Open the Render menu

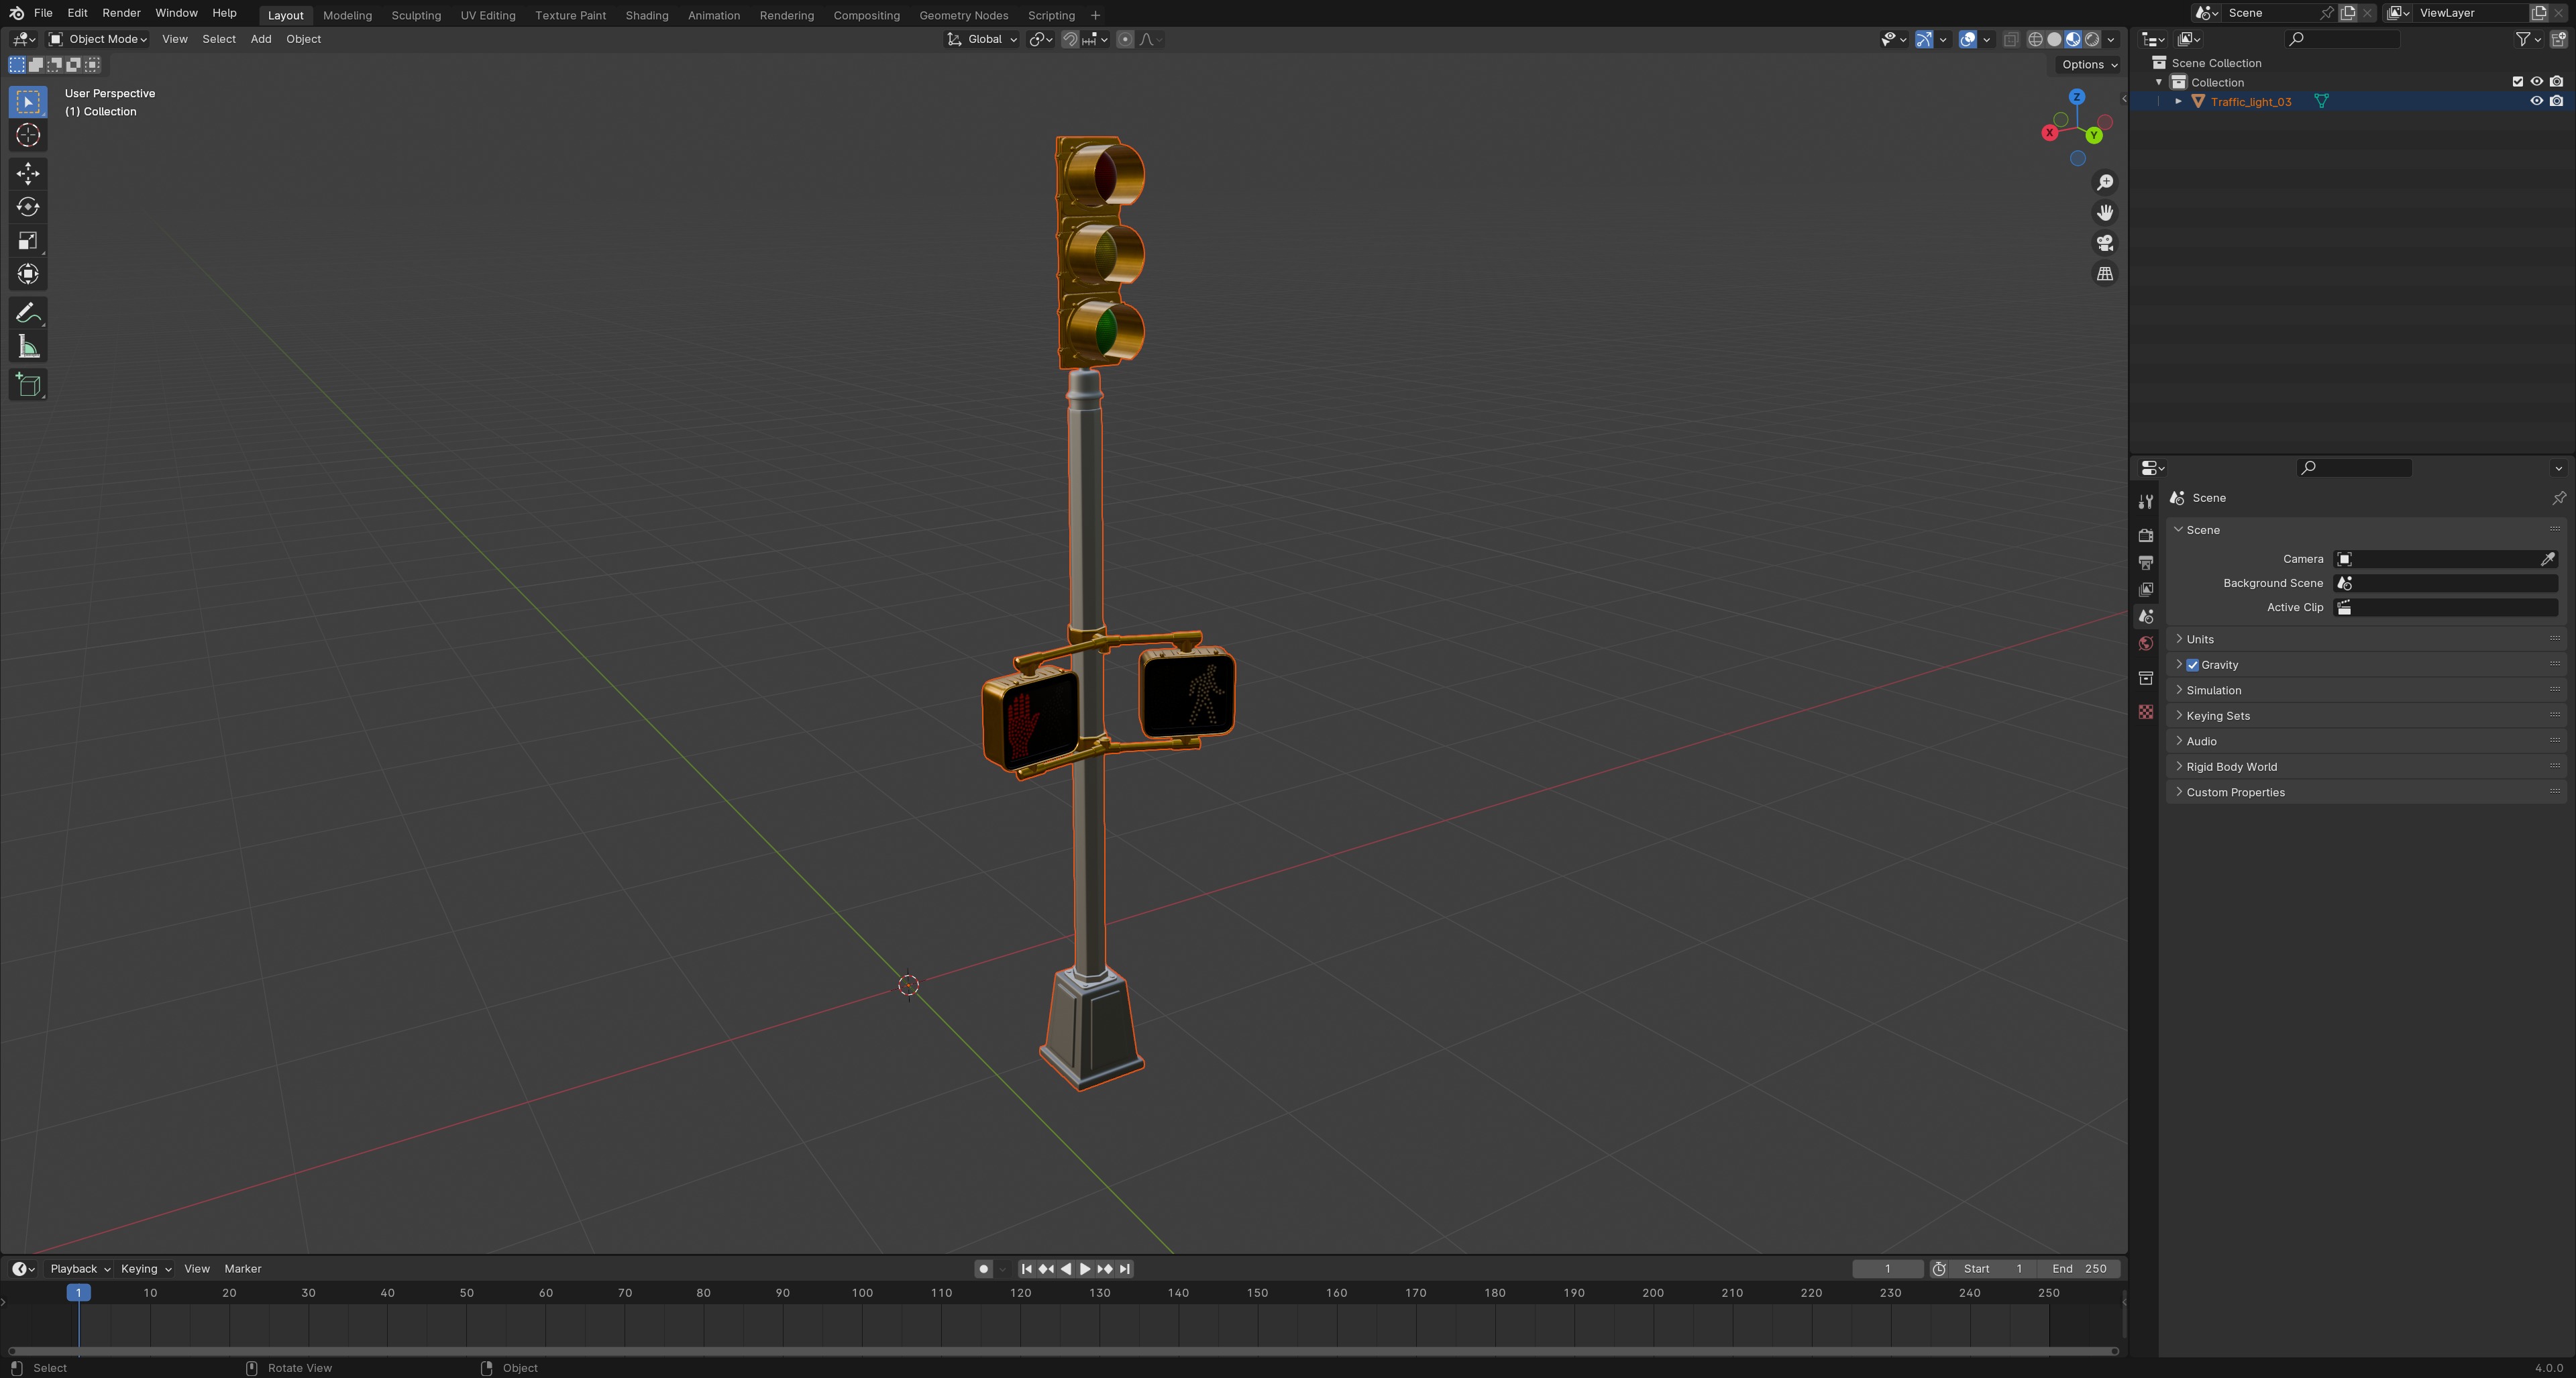pyautogui.click(x=121, y=13)
